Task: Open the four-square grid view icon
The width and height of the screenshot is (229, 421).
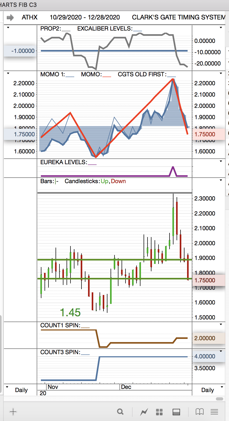Action: tap(159, 412)
